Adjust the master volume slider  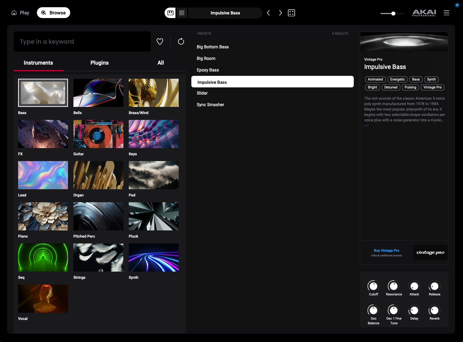click(x=393, y=13)
